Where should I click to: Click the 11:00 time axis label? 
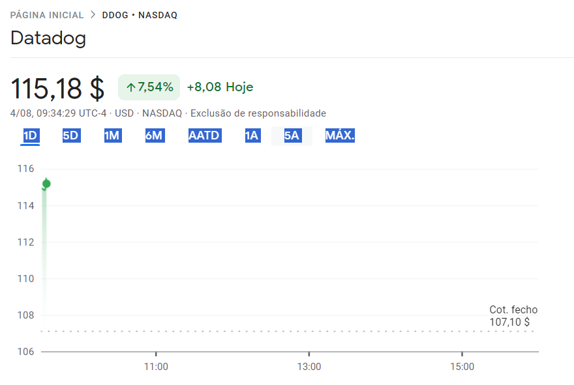(x=156, y=367)
